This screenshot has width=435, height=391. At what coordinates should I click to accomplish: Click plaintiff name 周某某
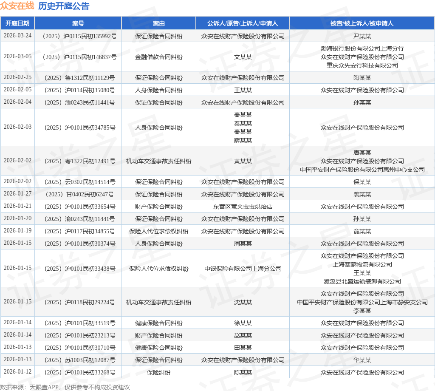tap(243, 244)
